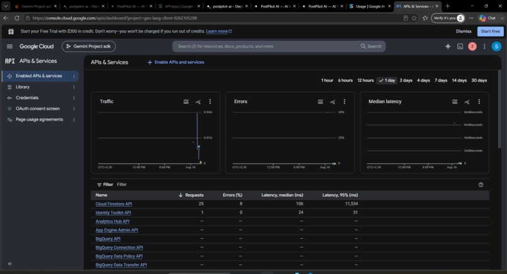This screenshot has height=274, width=507.
Task: Click Enable APIs and services button
Action: (176, 62)
